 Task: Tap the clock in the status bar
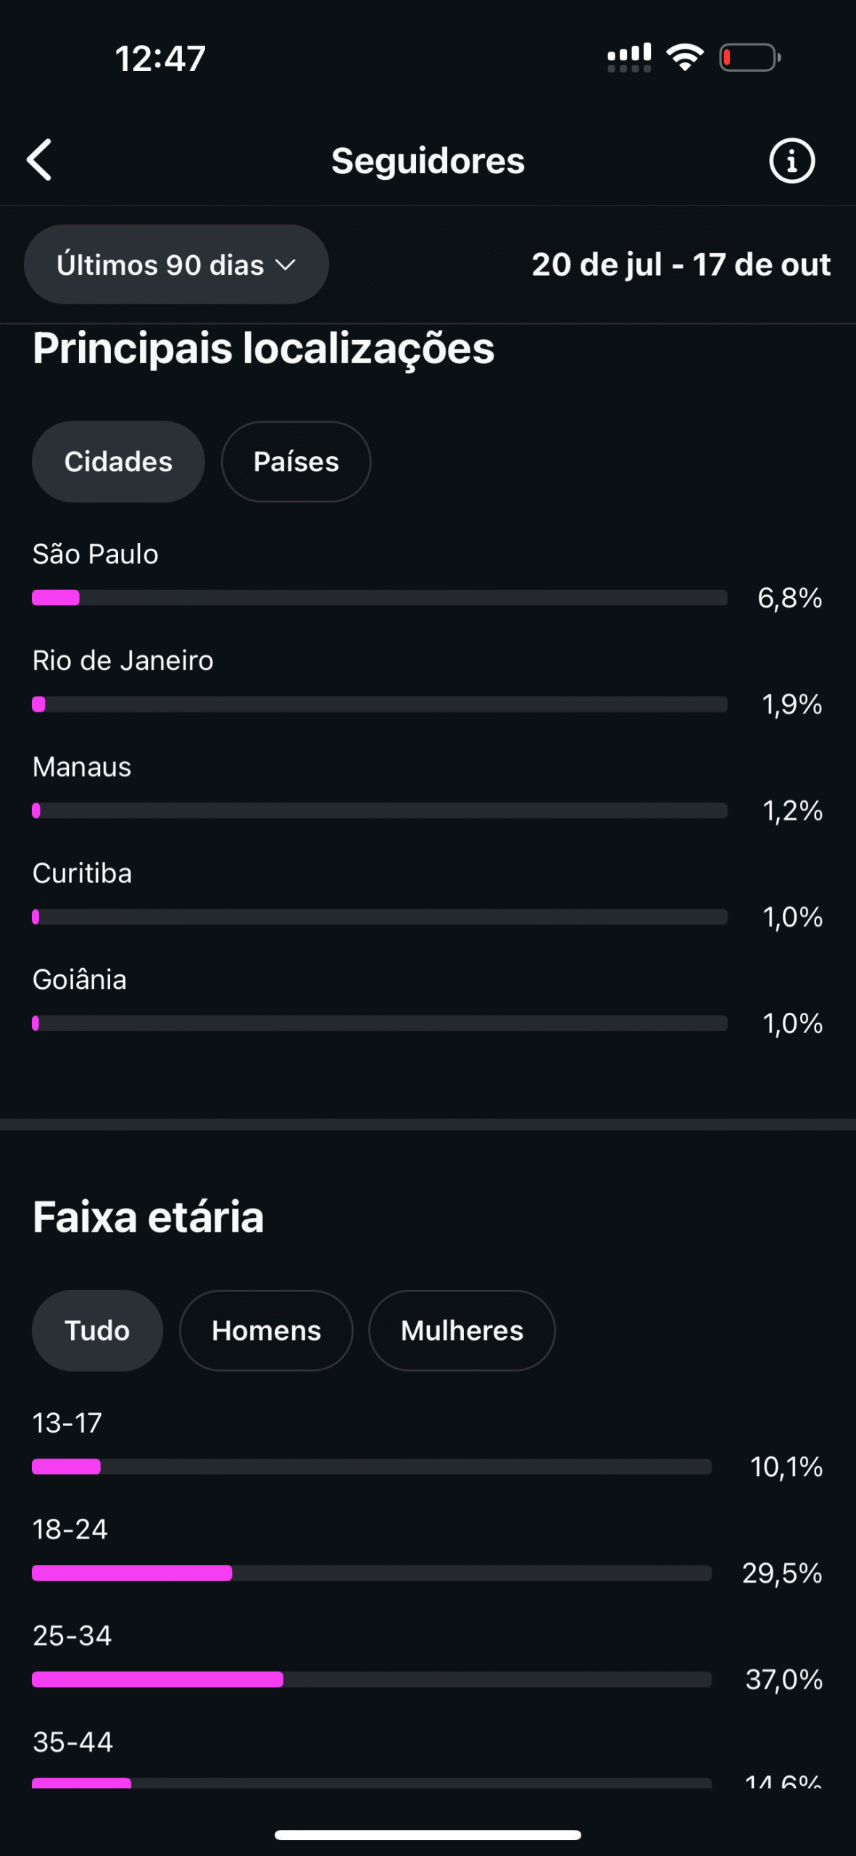point(160,58)
